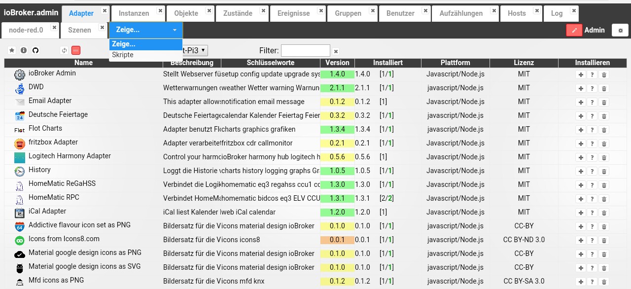This screenshot has width=631, height=289.
Task: Open the node-red.0 tab
Action: 26,30
